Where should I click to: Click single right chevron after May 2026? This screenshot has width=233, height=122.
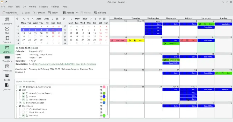(91, 19)
